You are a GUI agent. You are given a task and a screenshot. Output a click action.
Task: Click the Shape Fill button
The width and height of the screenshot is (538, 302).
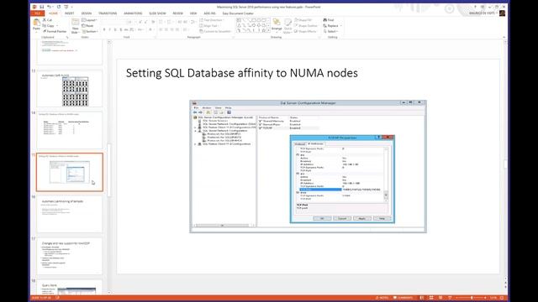click(x=303, y=20)
